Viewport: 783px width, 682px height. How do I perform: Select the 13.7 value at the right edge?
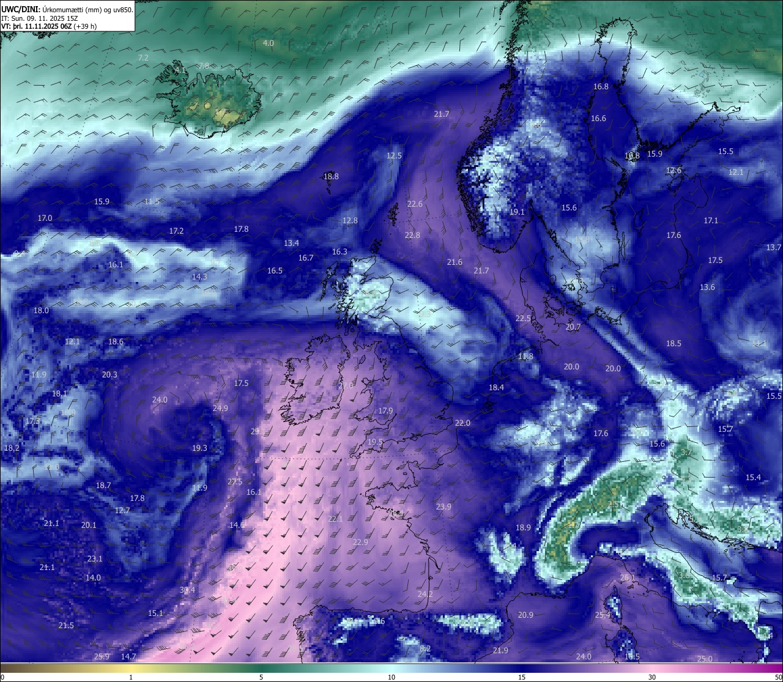[774, 248]
